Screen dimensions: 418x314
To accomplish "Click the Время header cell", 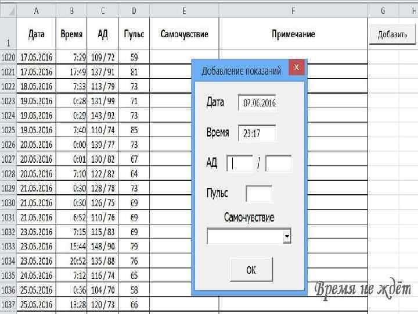I will click(x=71, y=34).
